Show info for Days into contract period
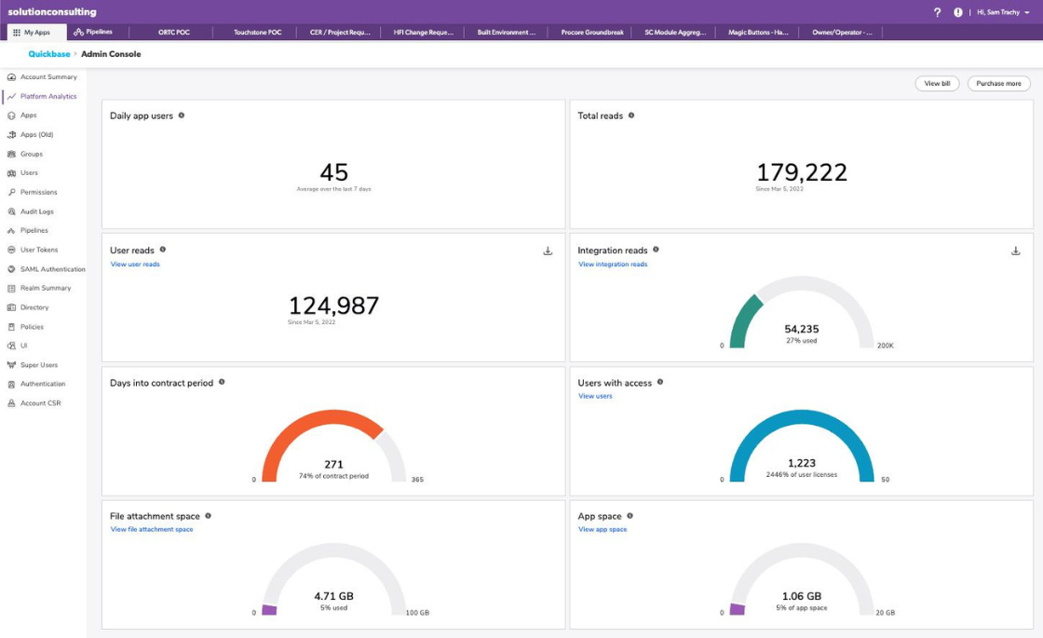The height and width of the screenshot is (638, 1043). 222,382
